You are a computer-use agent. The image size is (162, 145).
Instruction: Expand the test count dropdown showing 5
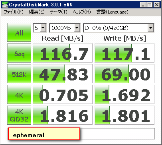tap(40, 28)
